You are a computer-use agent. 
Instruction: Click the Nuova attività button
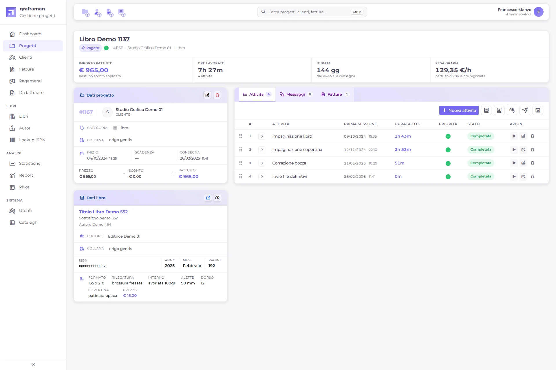(x=459, y=110)
